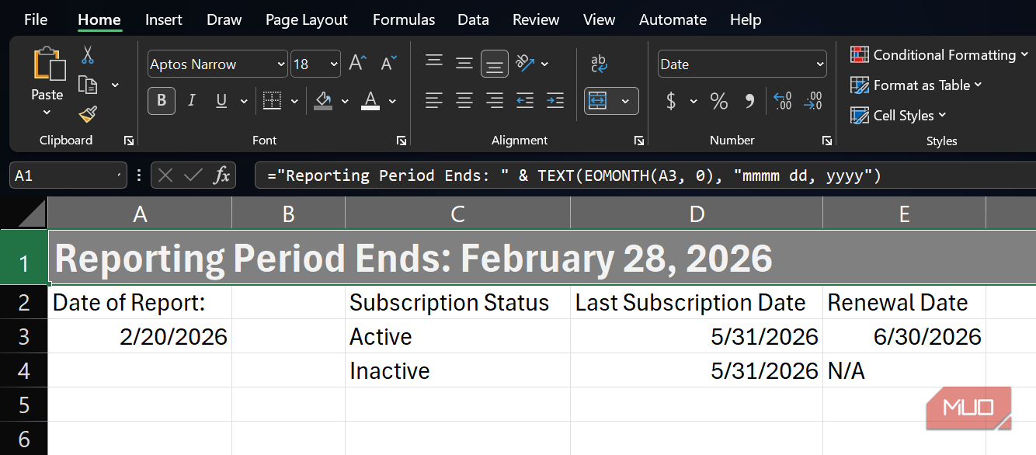Image resolution: width=1036 pixels, height=455 pixels.
Task: Click the Wrap Text icon
Action: click(x=599, y=64)
